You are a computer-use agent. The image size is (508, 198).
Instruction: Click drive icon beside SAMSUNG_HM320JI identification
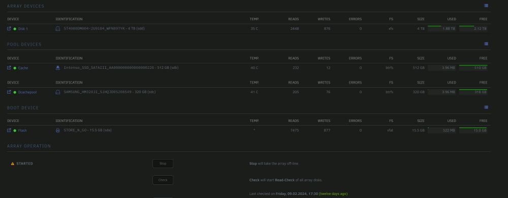58,92
